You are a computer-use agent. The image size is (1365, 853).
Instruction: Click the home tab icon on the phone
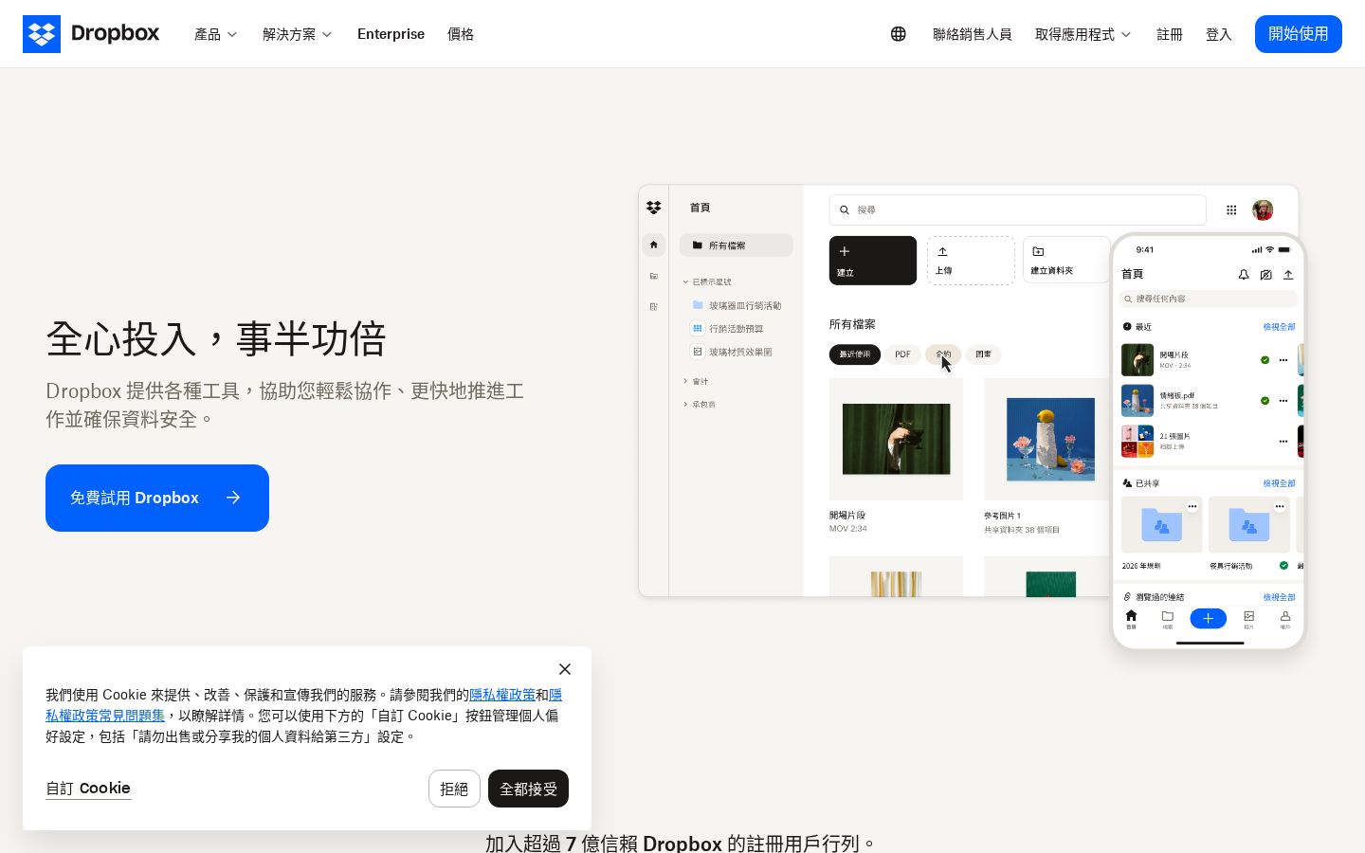click(x=1131, y=619)
